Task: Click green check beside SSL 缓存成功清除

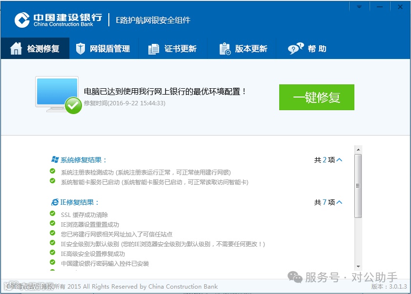Action: click(52, 214)
